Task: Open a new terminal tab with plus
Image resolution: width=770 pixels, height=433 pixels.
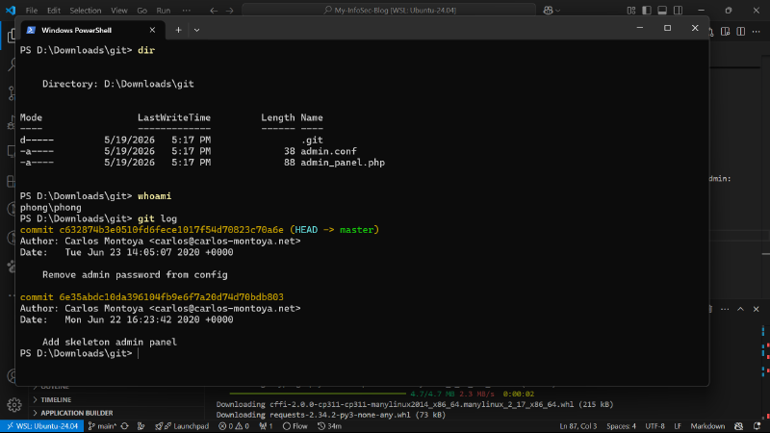Action: pyautogui.click(x=178, y=30)
